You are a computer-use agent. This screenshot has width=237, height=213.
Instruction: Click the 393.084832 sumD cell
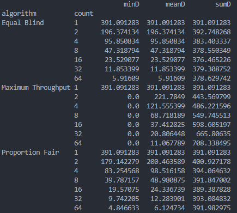pos(211,199)
